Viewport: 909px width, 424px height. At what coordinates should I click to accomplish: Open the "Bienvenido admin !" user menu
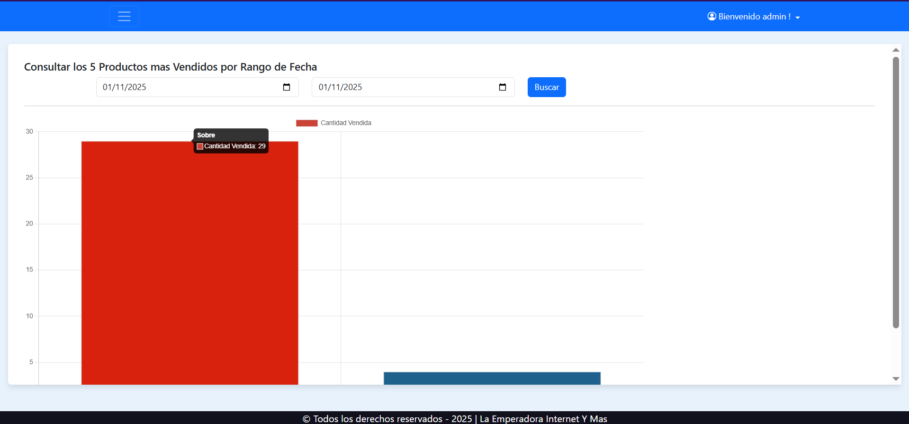pos(754,17)
